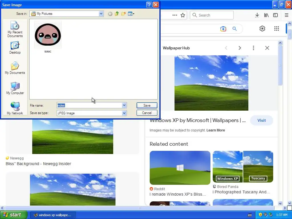Open Newegg Bliss background image result
This screenshot has width=292, height=219.
[x=73, y=137]
